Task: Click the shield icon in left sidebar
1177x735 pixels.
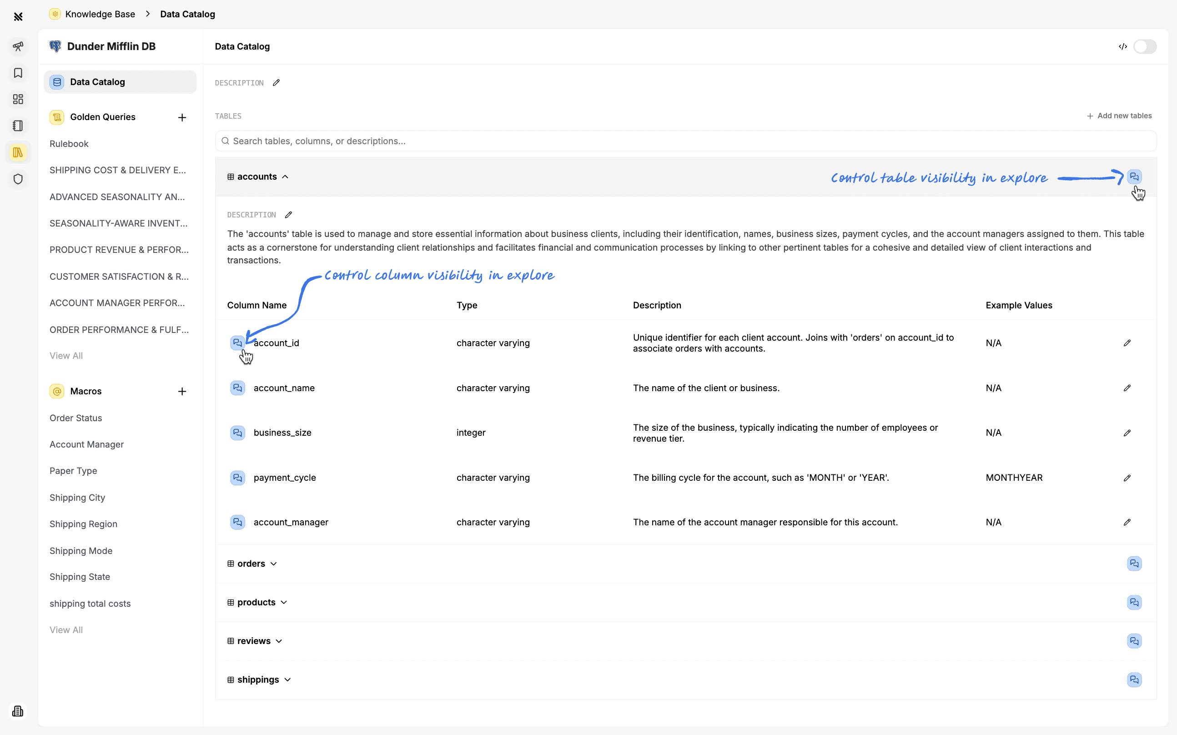Action: [18, 179]
